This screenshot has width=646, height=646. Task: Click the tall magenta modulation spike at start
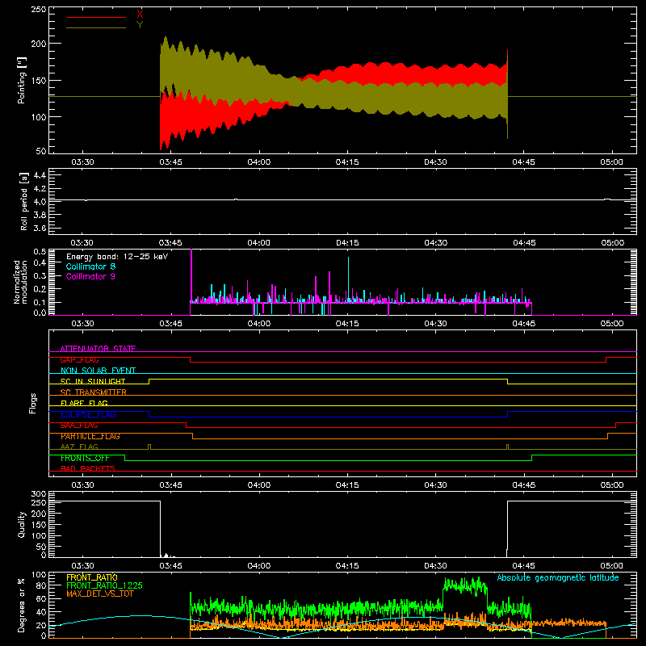point(191,275)
